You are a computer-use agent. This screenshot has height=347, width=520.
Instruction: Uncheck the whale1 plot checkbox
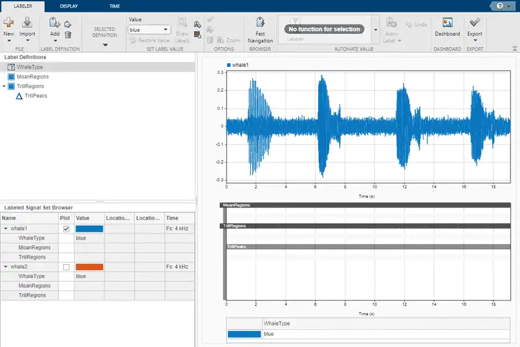point(66,229)
